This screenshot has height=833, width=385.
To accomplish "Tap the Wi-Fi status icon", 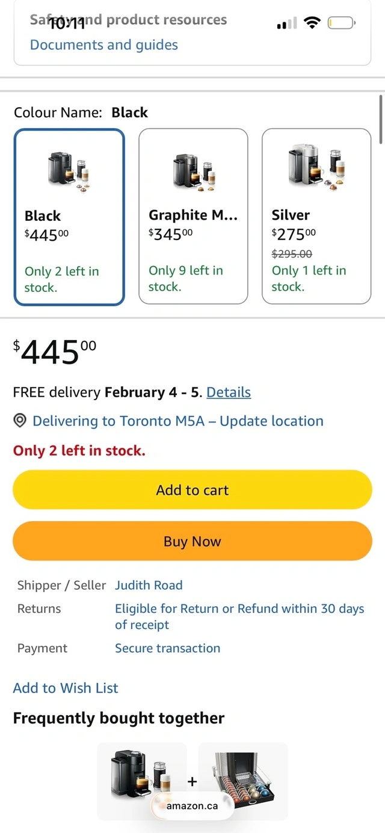I will pyautogui.click(x=312, y=23).
